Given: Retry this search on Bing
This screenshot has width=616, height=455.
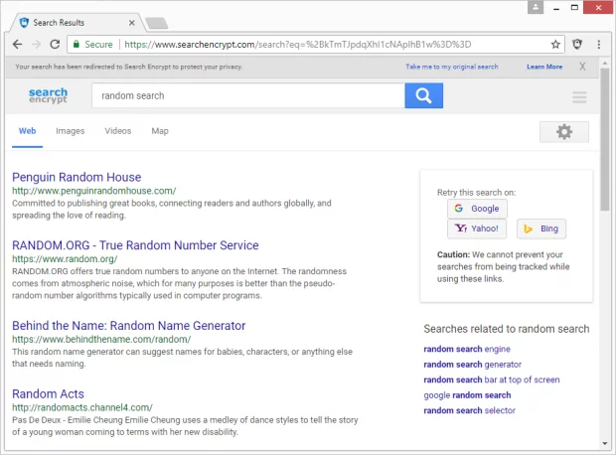Looking at the screenshot, I should (541, 228).
